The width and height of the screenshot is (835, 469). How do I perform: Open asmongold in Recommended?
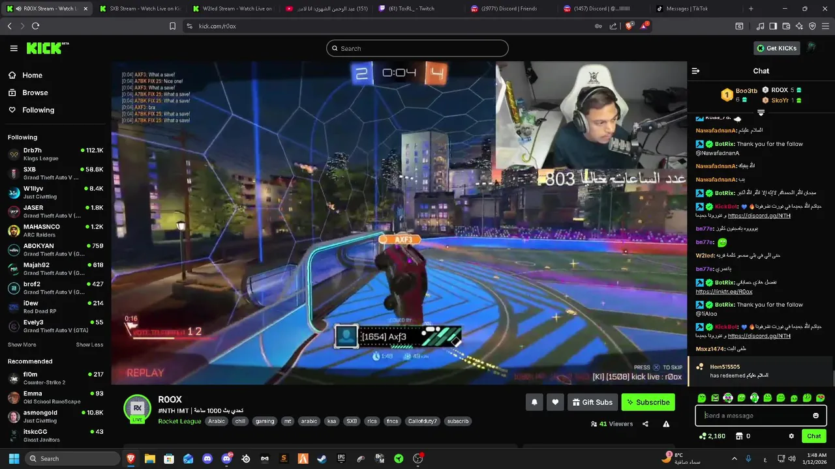coord(55,416)
